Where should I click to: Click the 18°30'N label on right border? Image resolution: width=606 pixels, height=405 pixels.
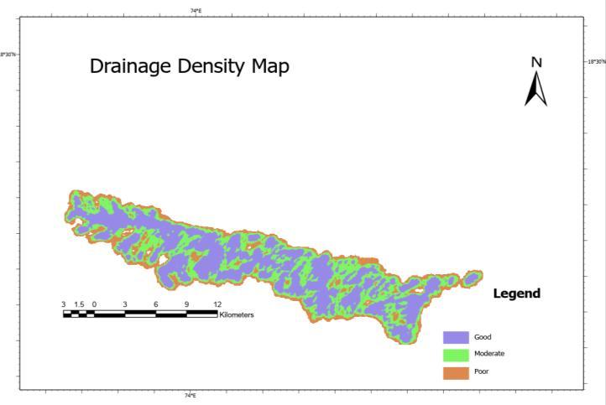pyautogui.click(x=596, y=61)
